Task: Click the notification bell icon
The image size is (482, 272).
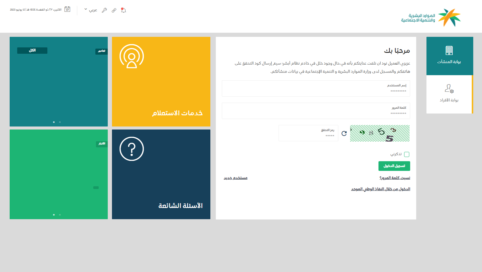Action: [123, 10]
